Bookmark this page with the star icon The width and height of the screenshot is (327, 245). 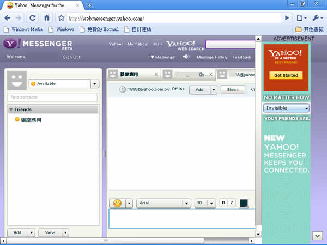[61, 18]
